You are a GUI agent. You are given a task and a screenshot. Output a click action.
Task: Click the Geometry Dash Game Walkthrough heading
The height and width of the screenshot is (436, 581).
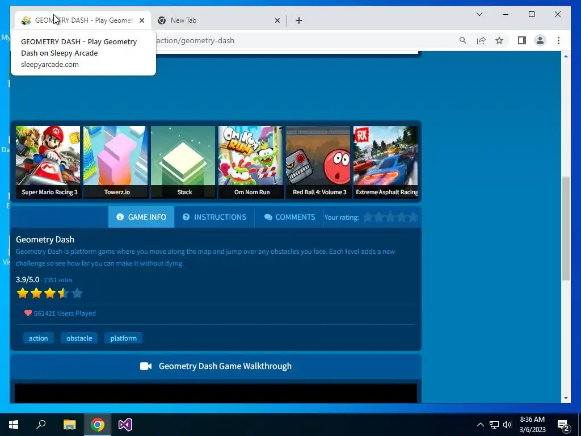point(225,366)
